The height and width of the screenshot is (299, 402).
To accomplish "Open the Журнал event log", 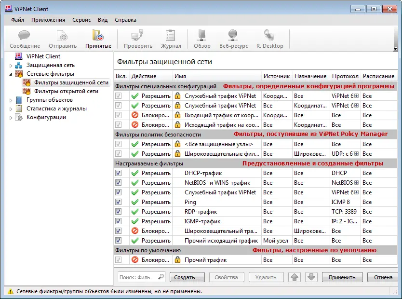I will tap(171, 38).
